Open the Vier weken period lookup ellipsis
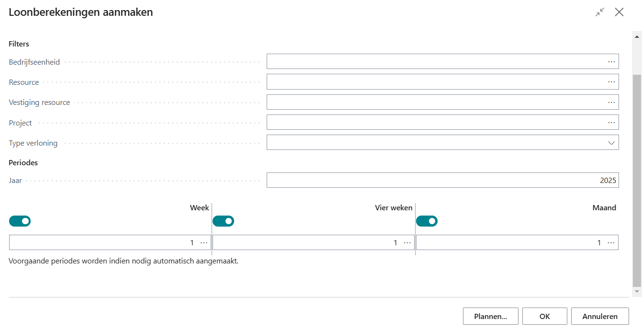Screen dimensions: 642x331 pyautogui.click(x=407, y=243)
